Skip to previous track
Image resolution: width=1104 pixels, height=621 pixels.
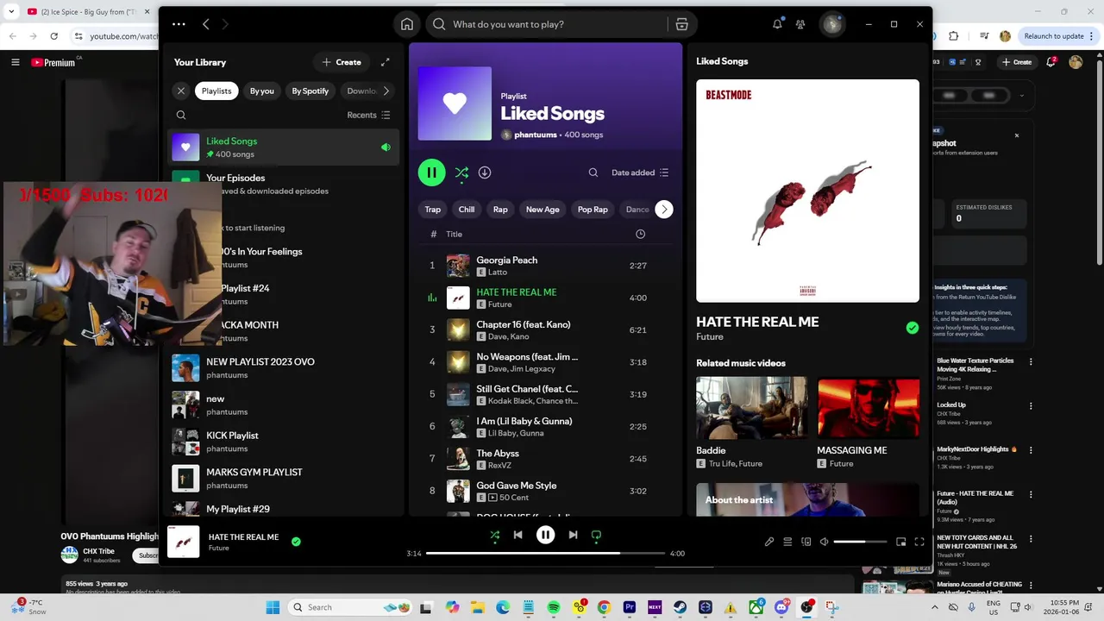(x=517, y=535)
